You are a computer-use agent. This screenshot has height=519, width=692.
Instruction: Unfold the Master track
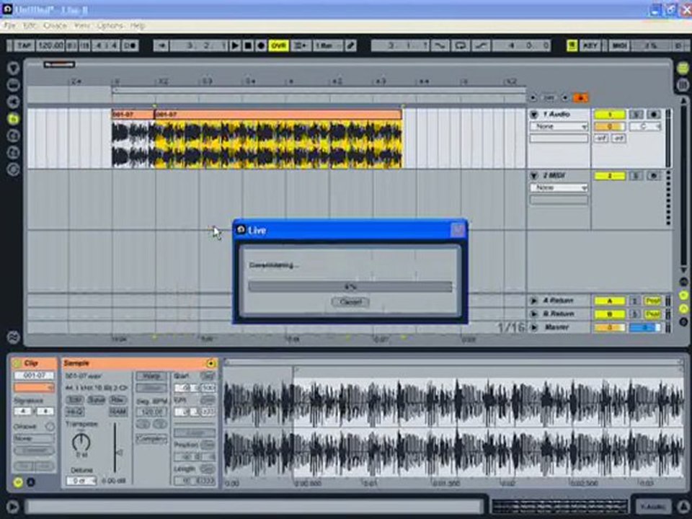click(533, 327)
